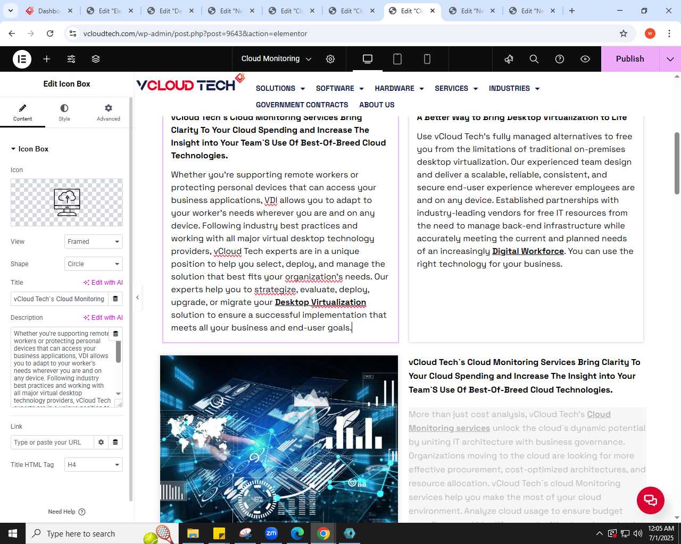This screenshot has width=681, height=544.
Task: Open Microsoft Edge from the taskbar
Action: 297,533
